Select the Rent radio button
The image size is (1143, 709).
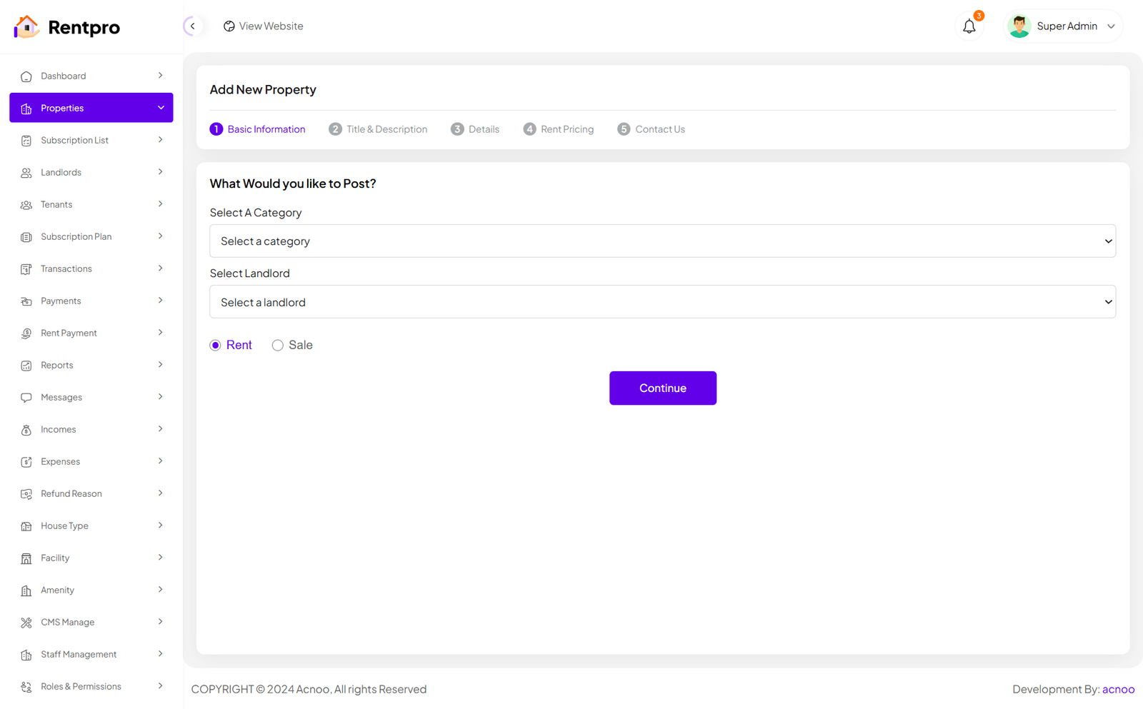pos(215,346)
